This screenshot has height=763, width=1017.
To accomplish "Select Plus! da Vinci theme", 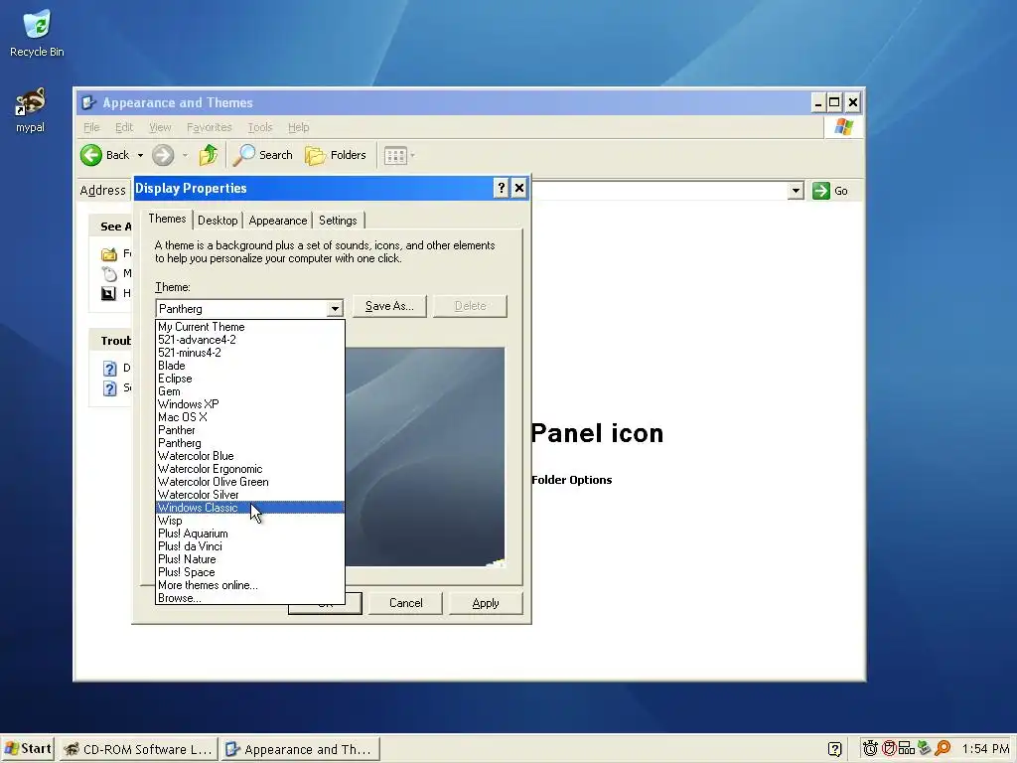I will tap(250, 546).
